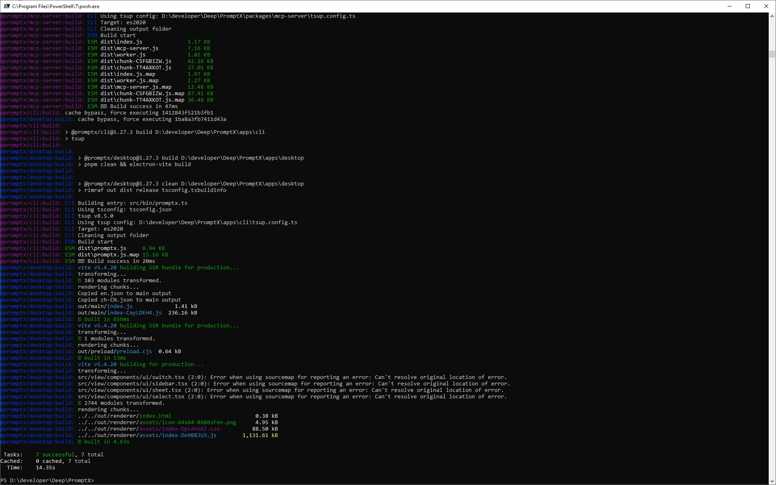Click the scrollbar up arrow

click(x=772, y=16)
